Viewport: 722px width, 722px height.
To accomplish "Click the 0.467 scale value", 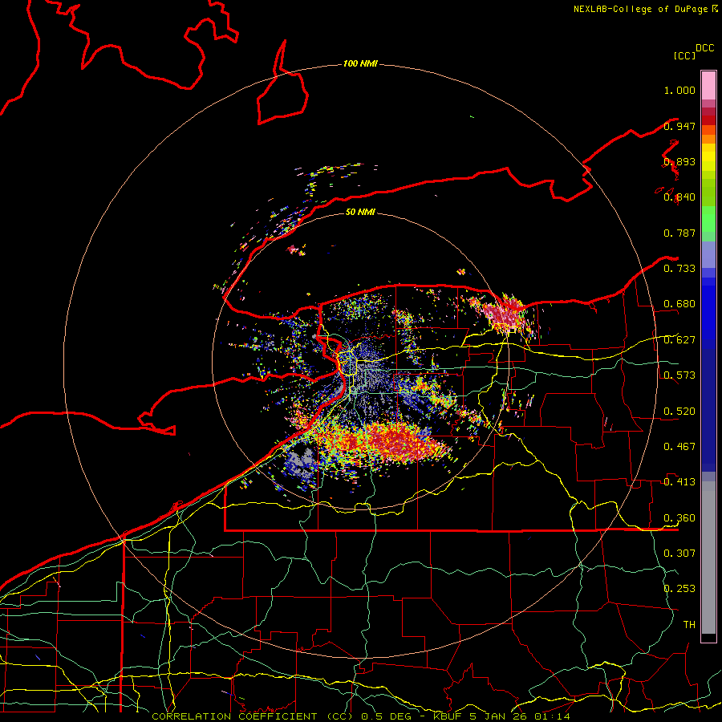I will tap(679, 446).
